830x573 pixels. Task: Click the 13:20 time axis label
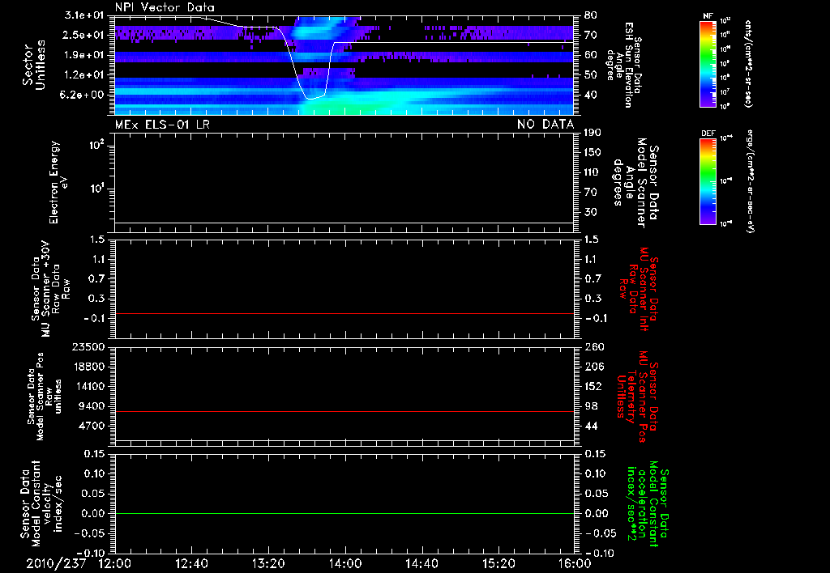[268, 563]
